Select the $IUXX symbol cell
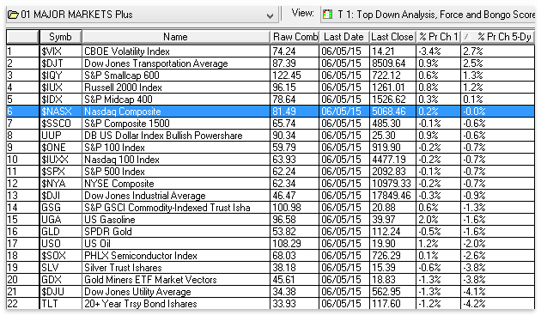 61,160
